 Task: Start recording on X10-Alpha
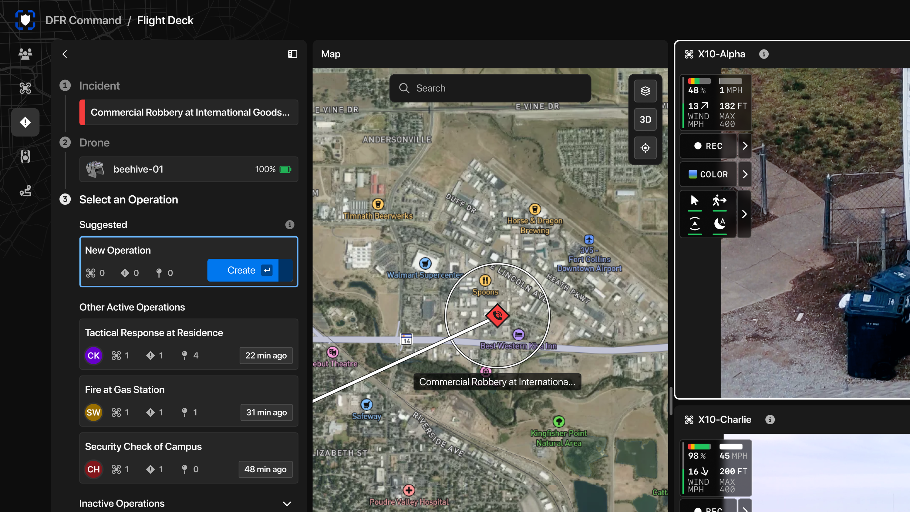708,146
